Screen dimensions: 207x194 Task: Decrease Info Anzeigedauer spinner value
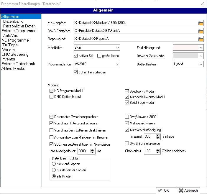click(92, 152)
